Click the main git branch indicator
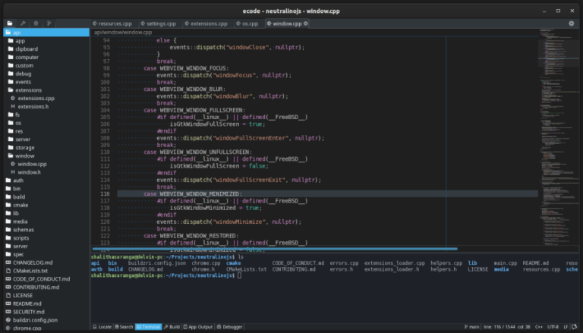 tap(471, 327)
